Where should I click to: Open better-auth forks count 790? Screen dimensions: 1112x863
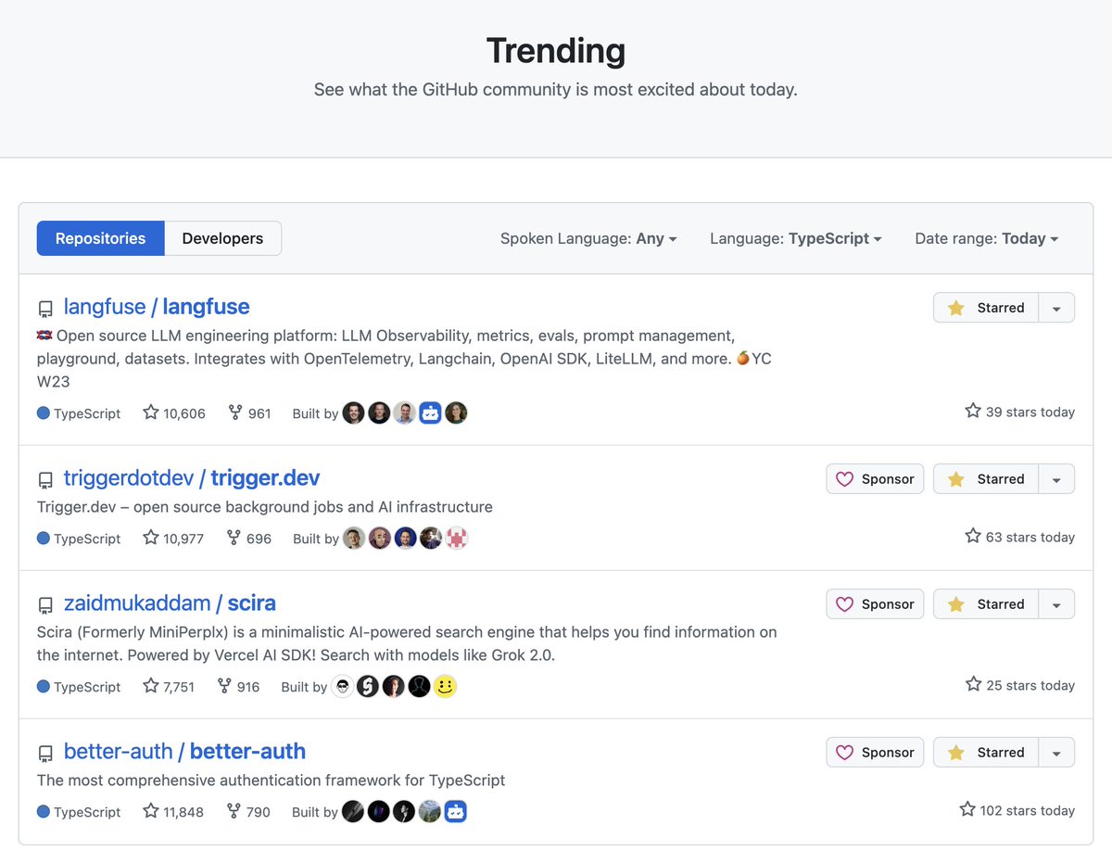(x=248, y=811)
